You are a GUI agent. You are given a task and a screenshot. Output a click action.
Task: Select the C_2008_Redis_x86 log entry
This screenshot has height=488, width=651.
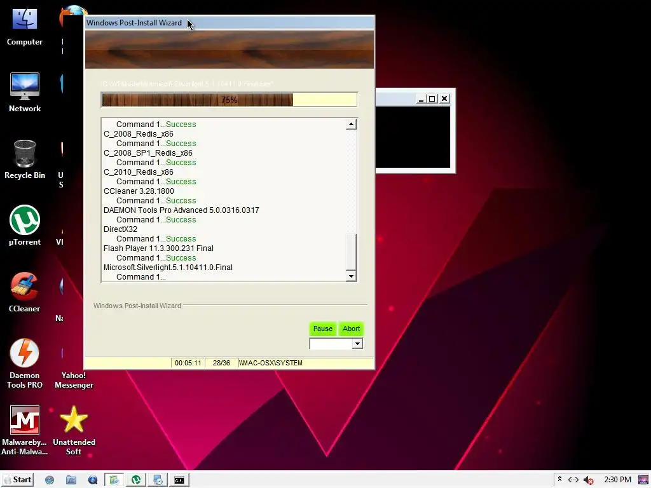tap(138, 134)
